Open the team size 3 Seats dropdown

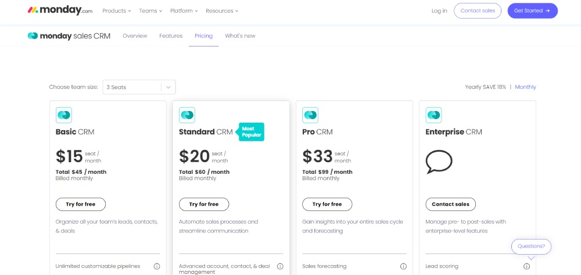pyautogui.click(x=139, y=87)
